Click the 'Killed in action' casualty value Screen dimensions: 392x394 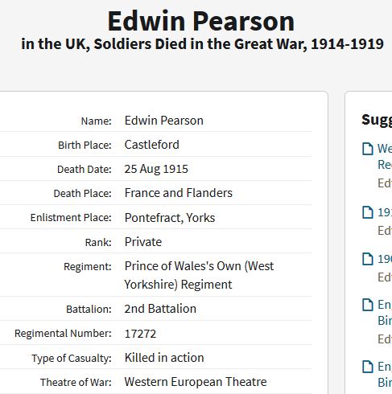tap(164, 358)
